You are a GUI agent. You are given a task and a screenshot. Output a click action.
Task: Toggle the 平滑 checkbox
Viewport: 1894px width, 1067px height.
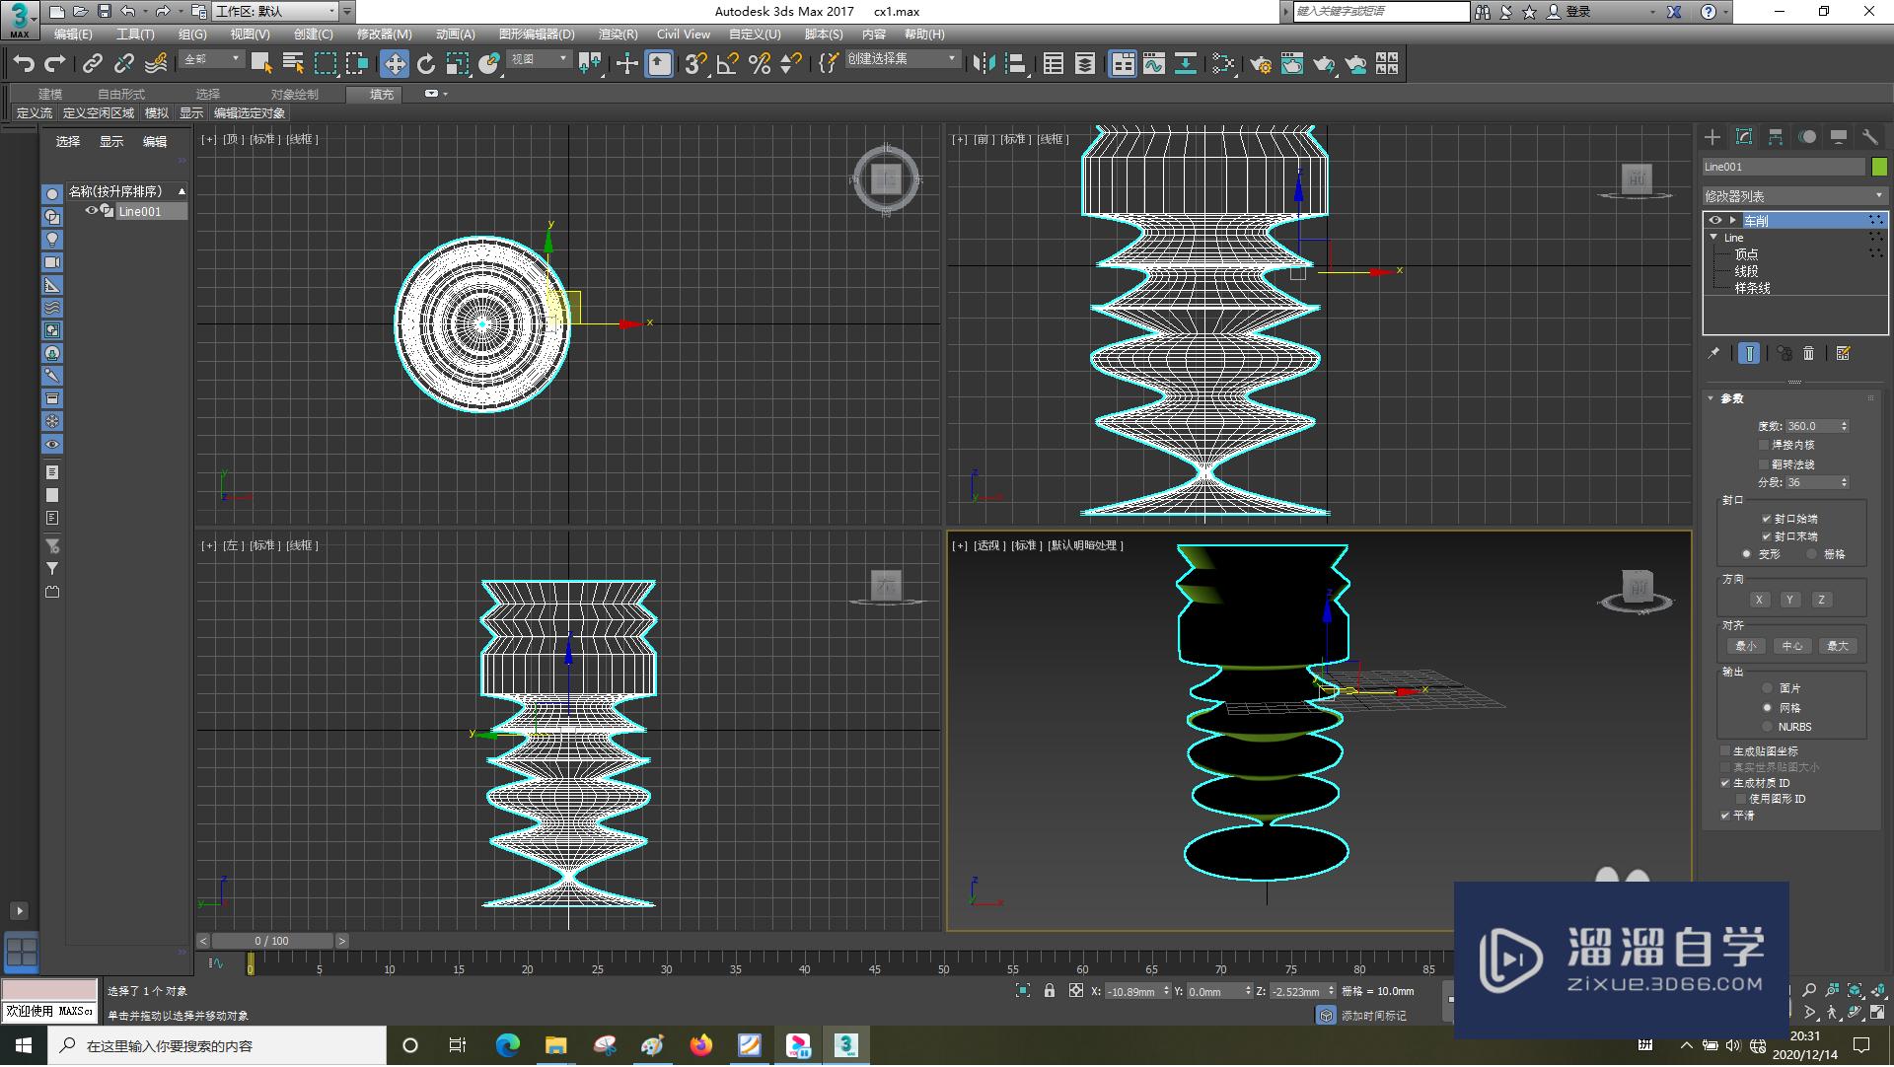point(1725,816)
